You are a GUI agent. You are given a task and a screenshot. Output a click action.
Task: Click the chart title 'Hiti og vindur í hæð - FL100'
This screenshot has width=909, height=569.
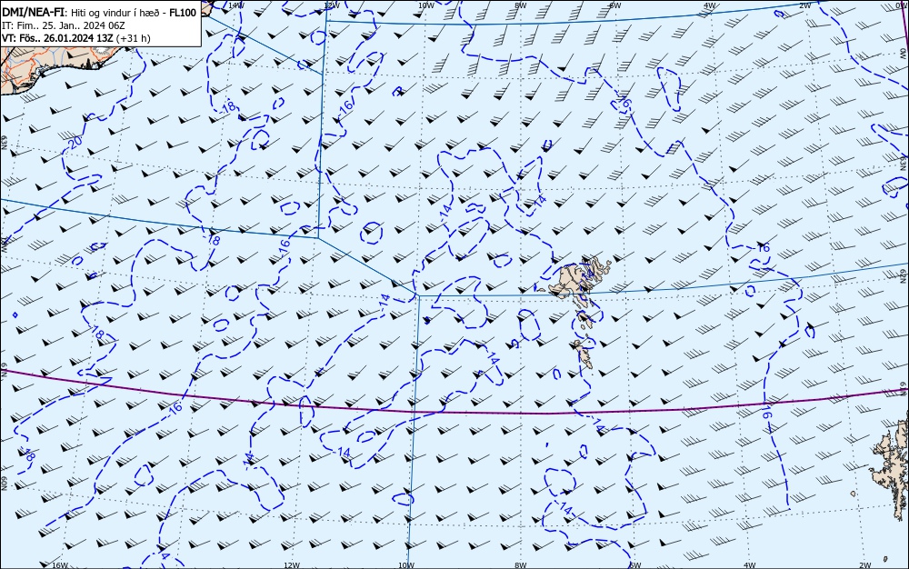pos(134,13)
